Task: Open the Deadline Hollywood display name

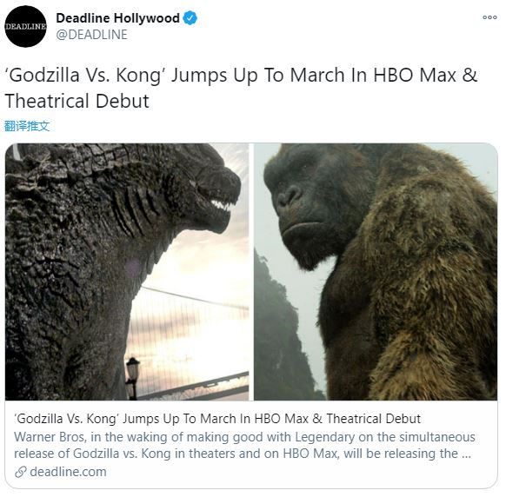Action: click(x=117, y=17)
